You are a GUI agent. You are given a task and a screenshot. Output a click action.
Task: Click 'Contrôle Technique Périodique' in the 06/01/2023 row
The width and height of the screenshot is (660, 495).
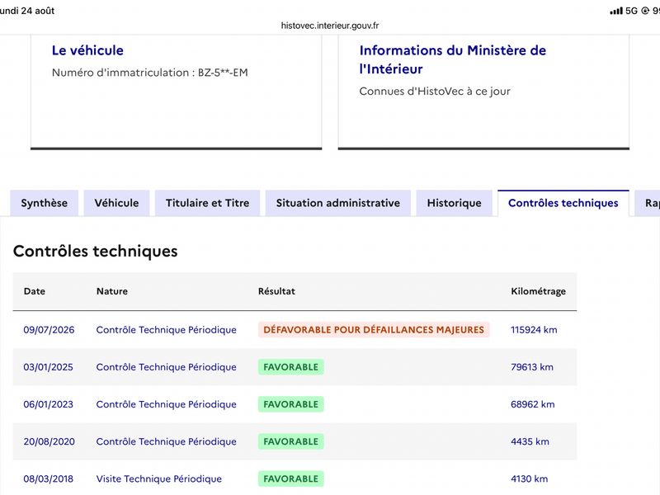(167, 404)
